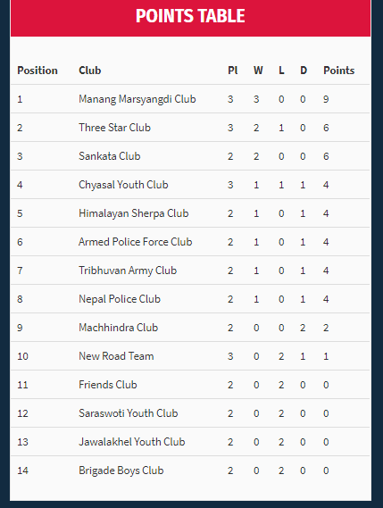Select Jawalakhel Youth Club

[132, 442]
